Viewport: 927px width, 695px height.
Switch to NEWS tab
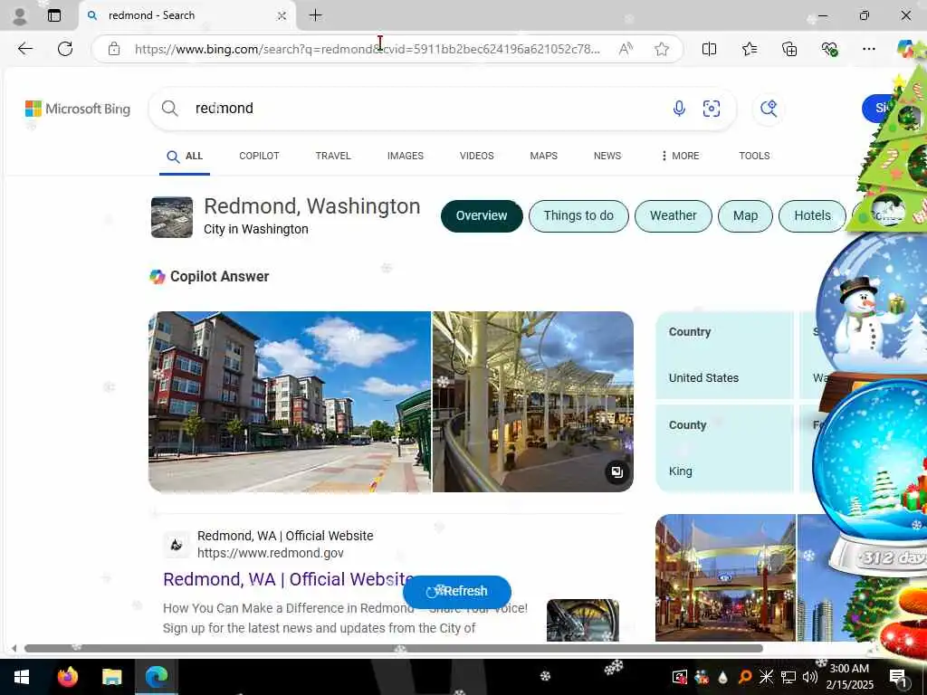pos(607,156)
